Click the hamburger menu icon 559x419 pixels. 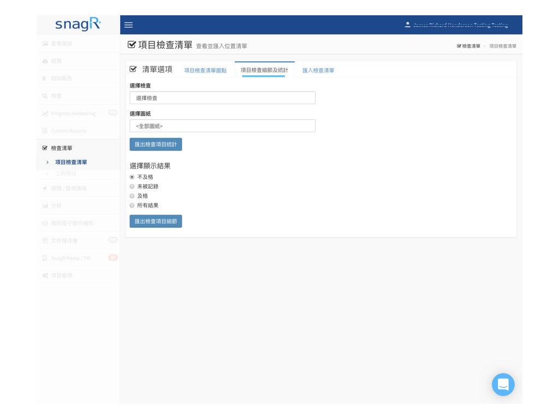coord(128,25)
